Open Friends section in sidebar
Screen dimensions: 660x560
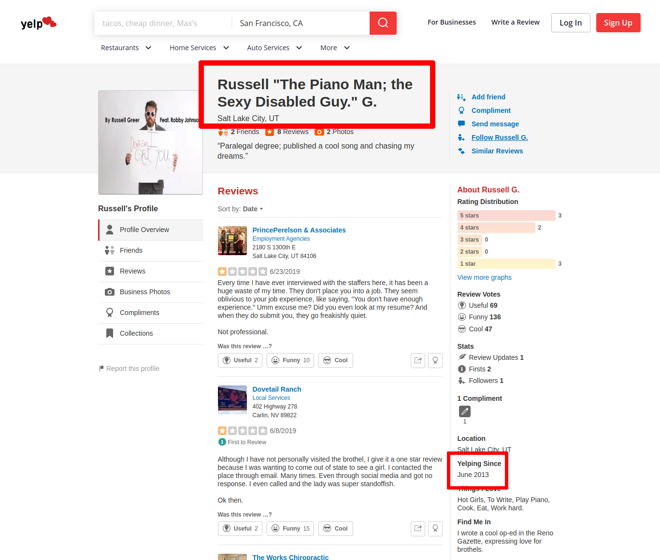(x=151, y=250)
